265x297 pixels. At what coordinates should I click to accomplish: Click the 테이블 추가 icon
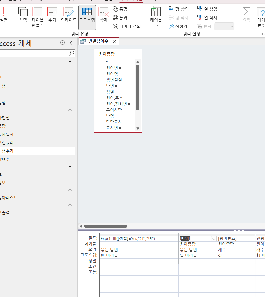click(156, 17)
